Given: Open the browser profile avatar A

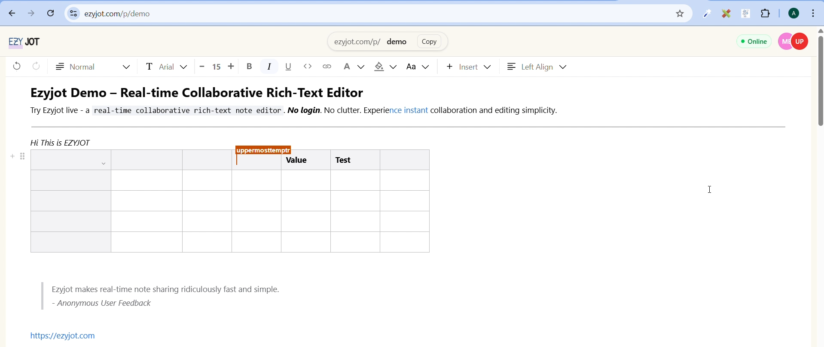Looking at the screenshot, I should click(x=794, y=14).
